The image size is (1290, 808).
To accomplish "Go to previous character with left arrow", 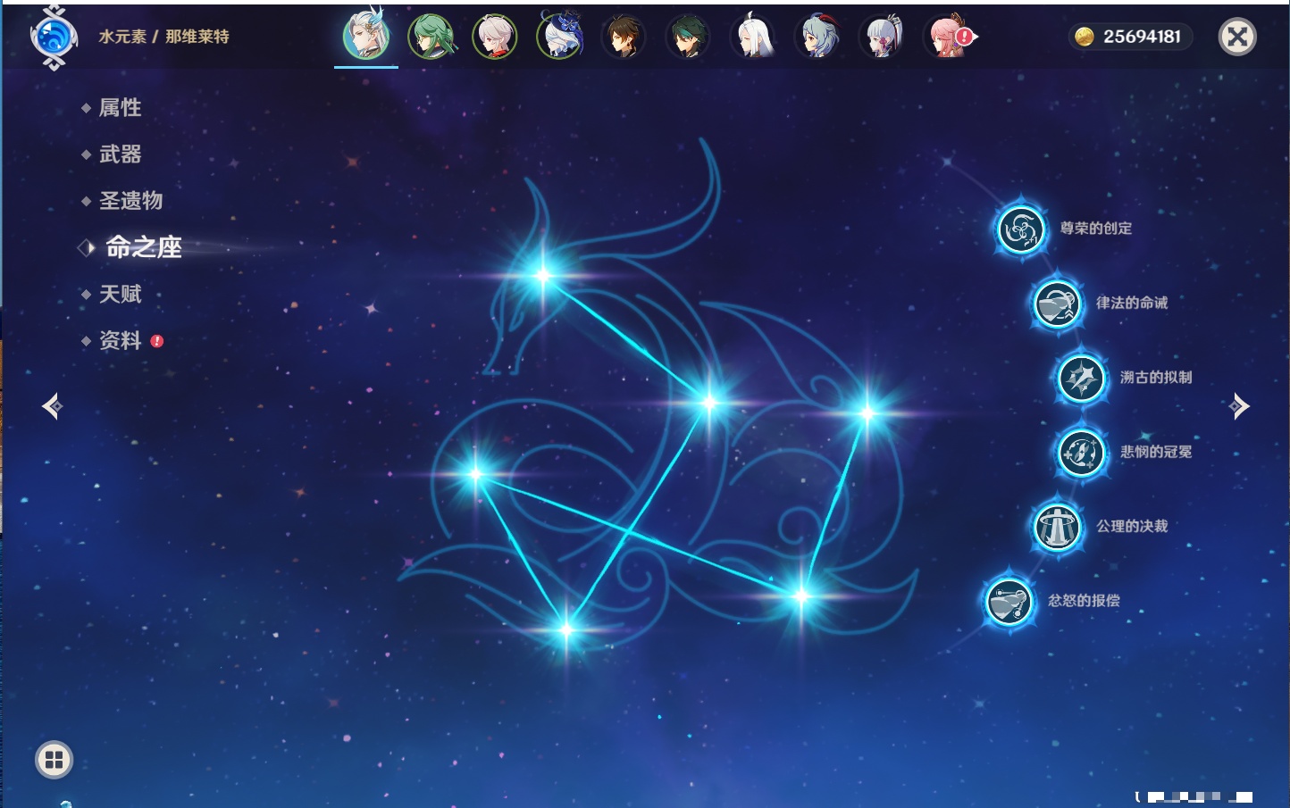I will [x=52, y=406].
